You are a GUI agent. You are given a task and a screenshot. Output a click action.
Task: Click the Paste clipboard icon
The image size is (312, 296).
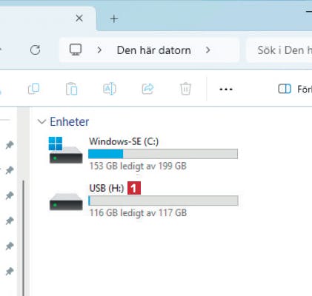(x=72, y=89)
